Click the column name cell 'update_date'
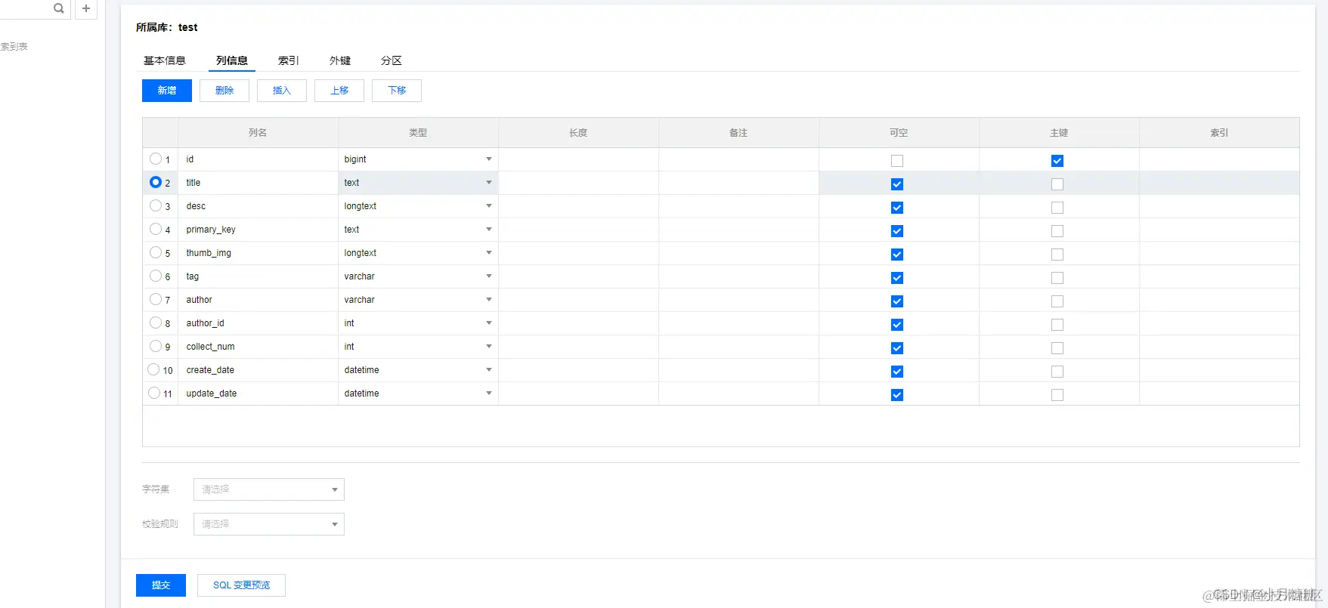This screenshot has height=608, width=1328. click(x=258, y=394)
